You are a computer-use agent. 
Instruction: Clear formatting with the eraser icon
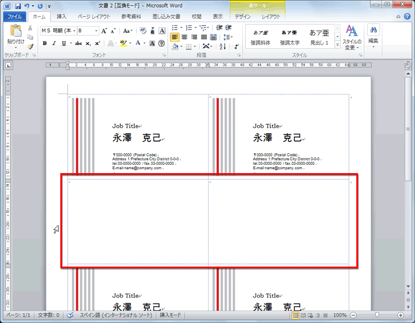click(143, 31)
